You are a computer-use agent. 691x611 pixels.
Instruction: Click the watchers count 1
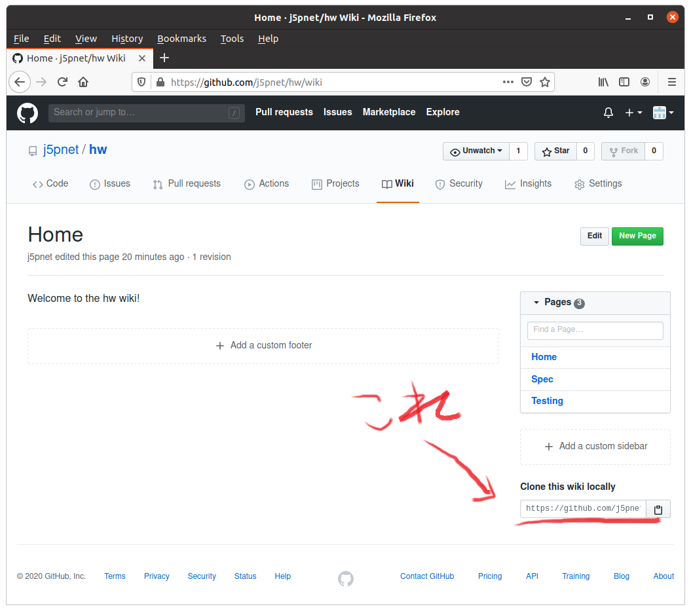(x=518, y=151)
